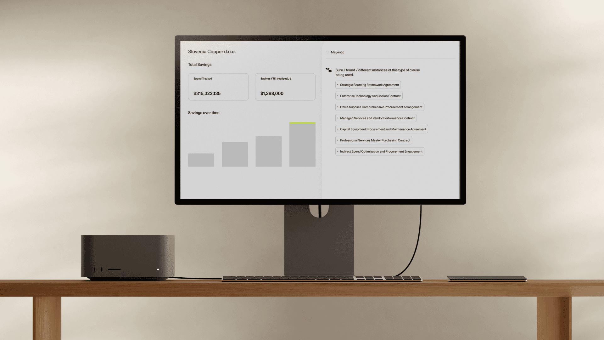Viewport: 604px width, 340px height.
Task: Click the Total Savings section header
Action: coord(199,64)
